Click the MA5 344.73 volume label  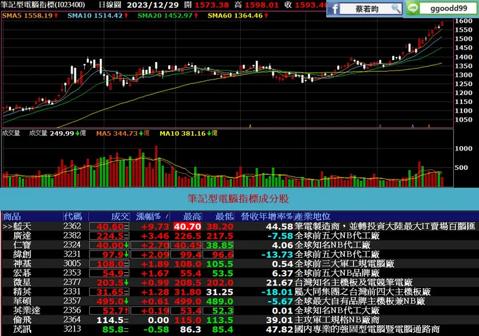click(122, 133)
